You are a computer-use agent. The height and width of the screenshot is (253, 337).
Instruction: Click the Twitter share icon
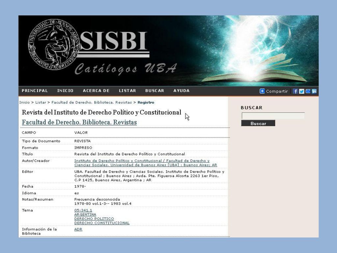301,91
